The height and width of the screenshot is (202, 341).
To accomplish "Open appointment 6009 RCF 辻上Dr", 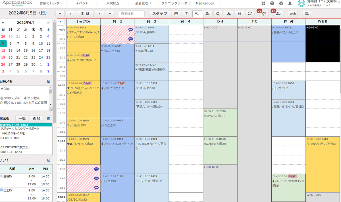I will click(x=117, y=62).
